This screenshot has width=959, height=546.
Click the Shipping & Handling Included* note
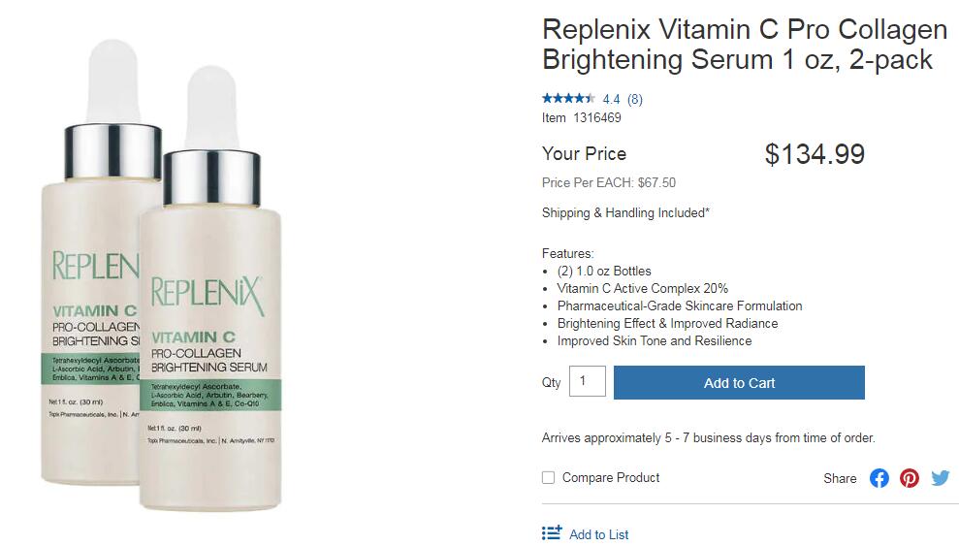(x=625, y=213)
